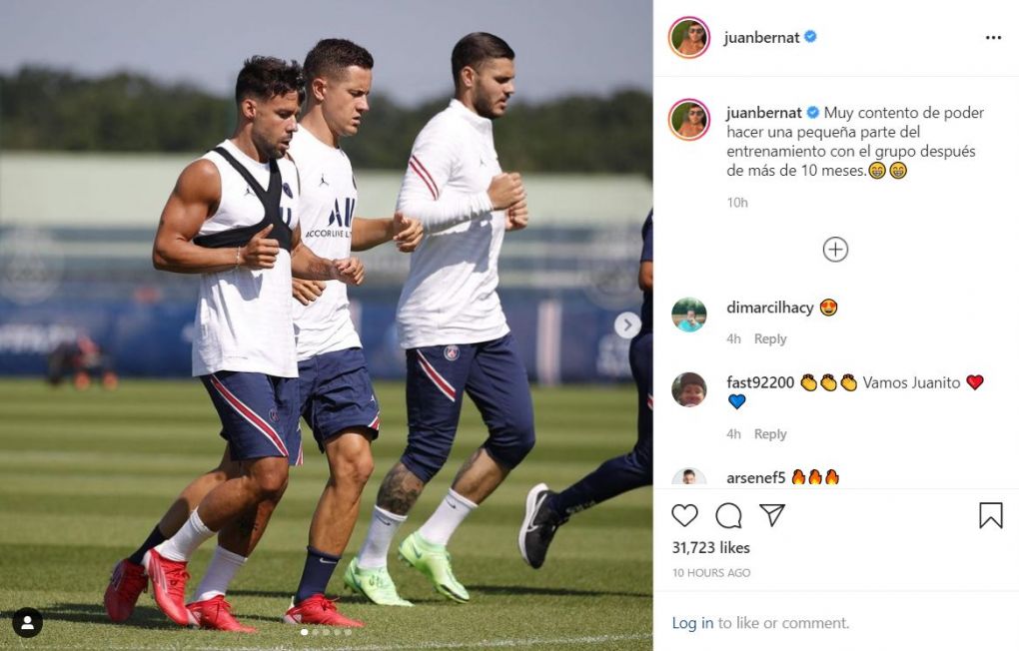View the 31,723 likes list

[711, 548]
